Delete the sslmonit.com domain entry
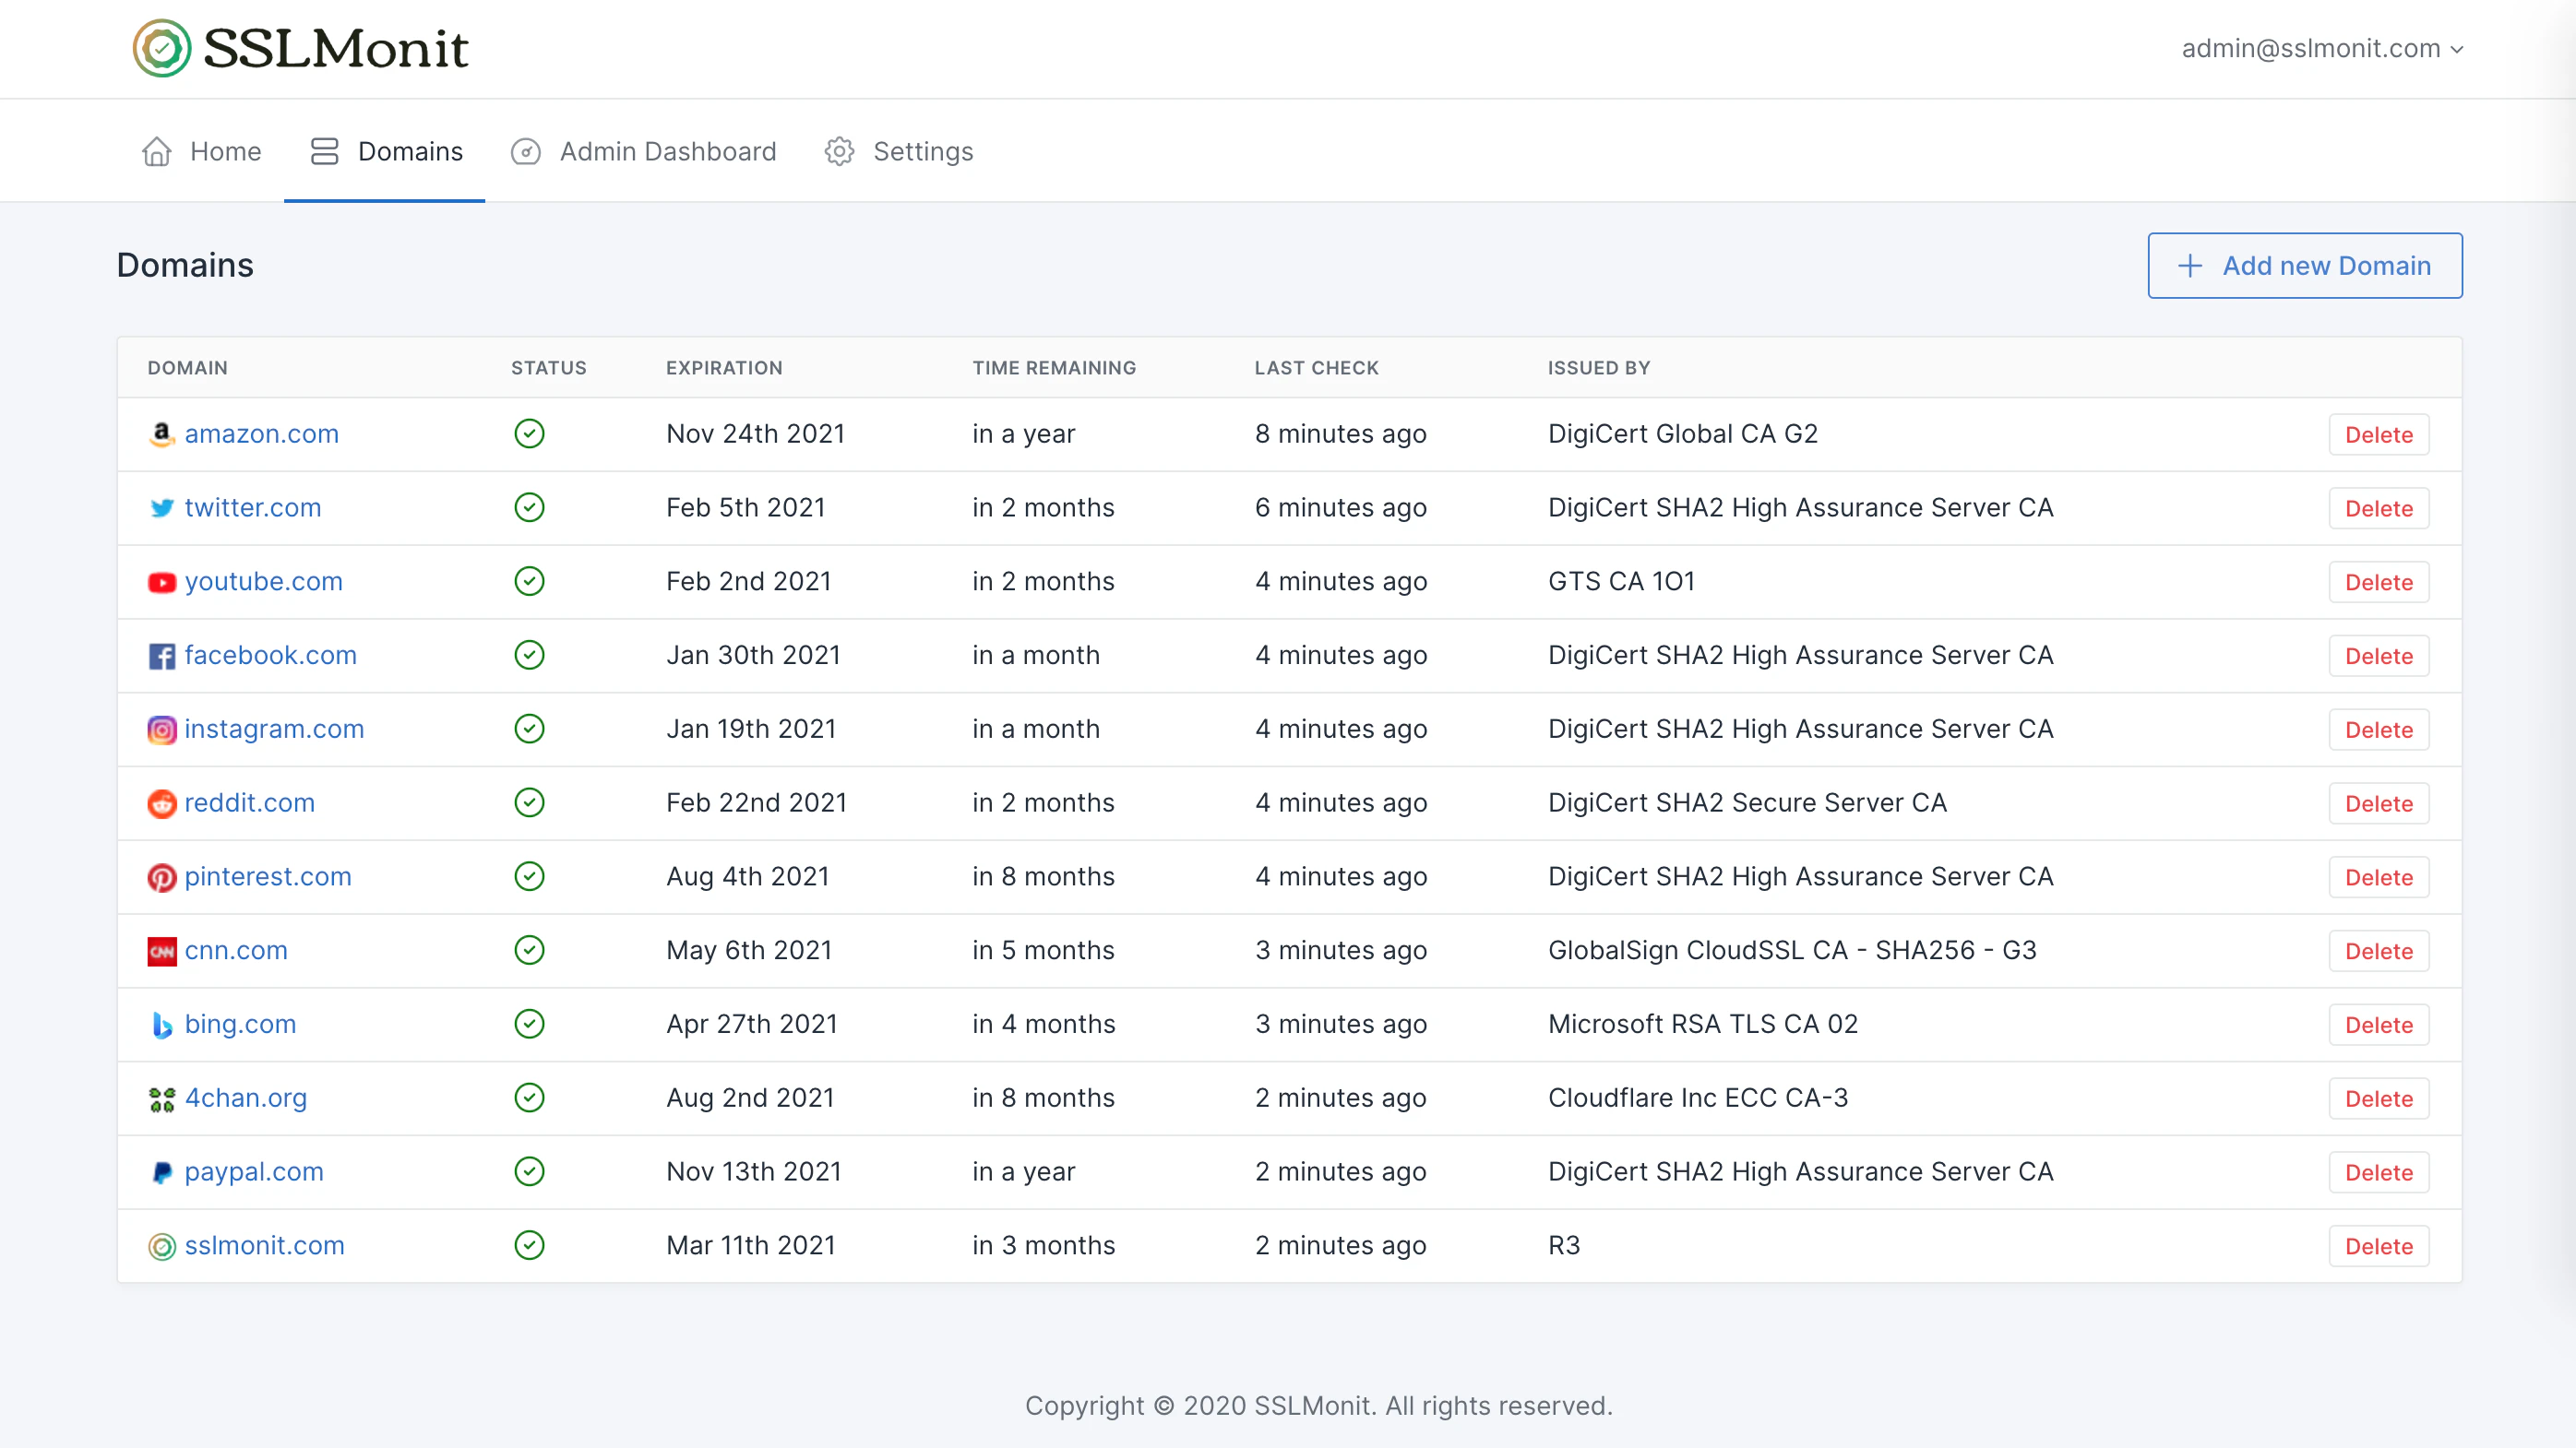The height and width of the screenshot is (1448, 2576). point(2378,1246)
